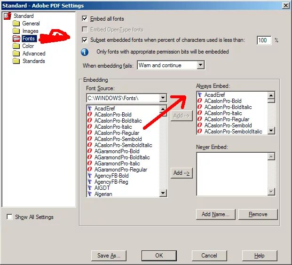Click down arrow of Never Embed scrollbar
Image resolution: width=292 pixels, height=265 pixels.
[271, 192]
